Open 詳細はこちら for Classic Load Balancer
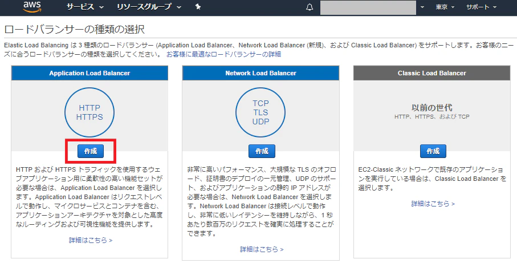Screen dimensions: 517x263 [x=433, y=204]
